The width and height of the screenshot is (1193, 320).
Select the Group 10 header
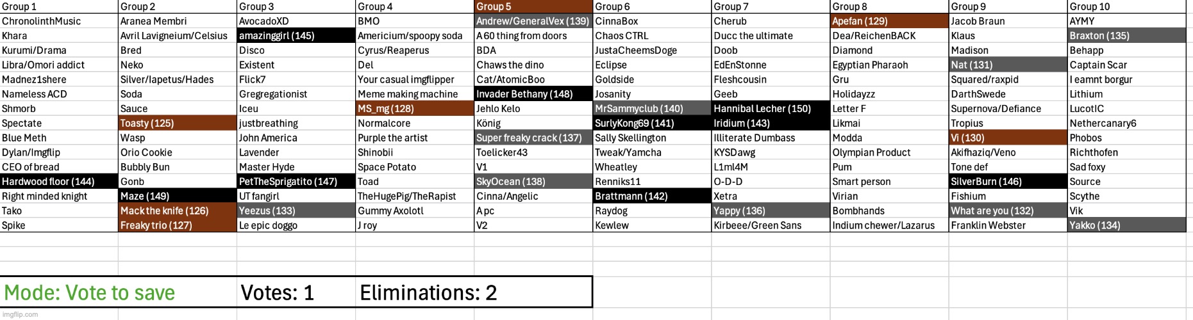coord(1127,6)
